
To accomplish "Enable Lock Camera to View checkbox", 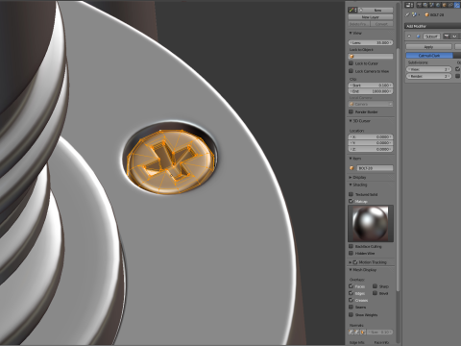I will (351, 71).
